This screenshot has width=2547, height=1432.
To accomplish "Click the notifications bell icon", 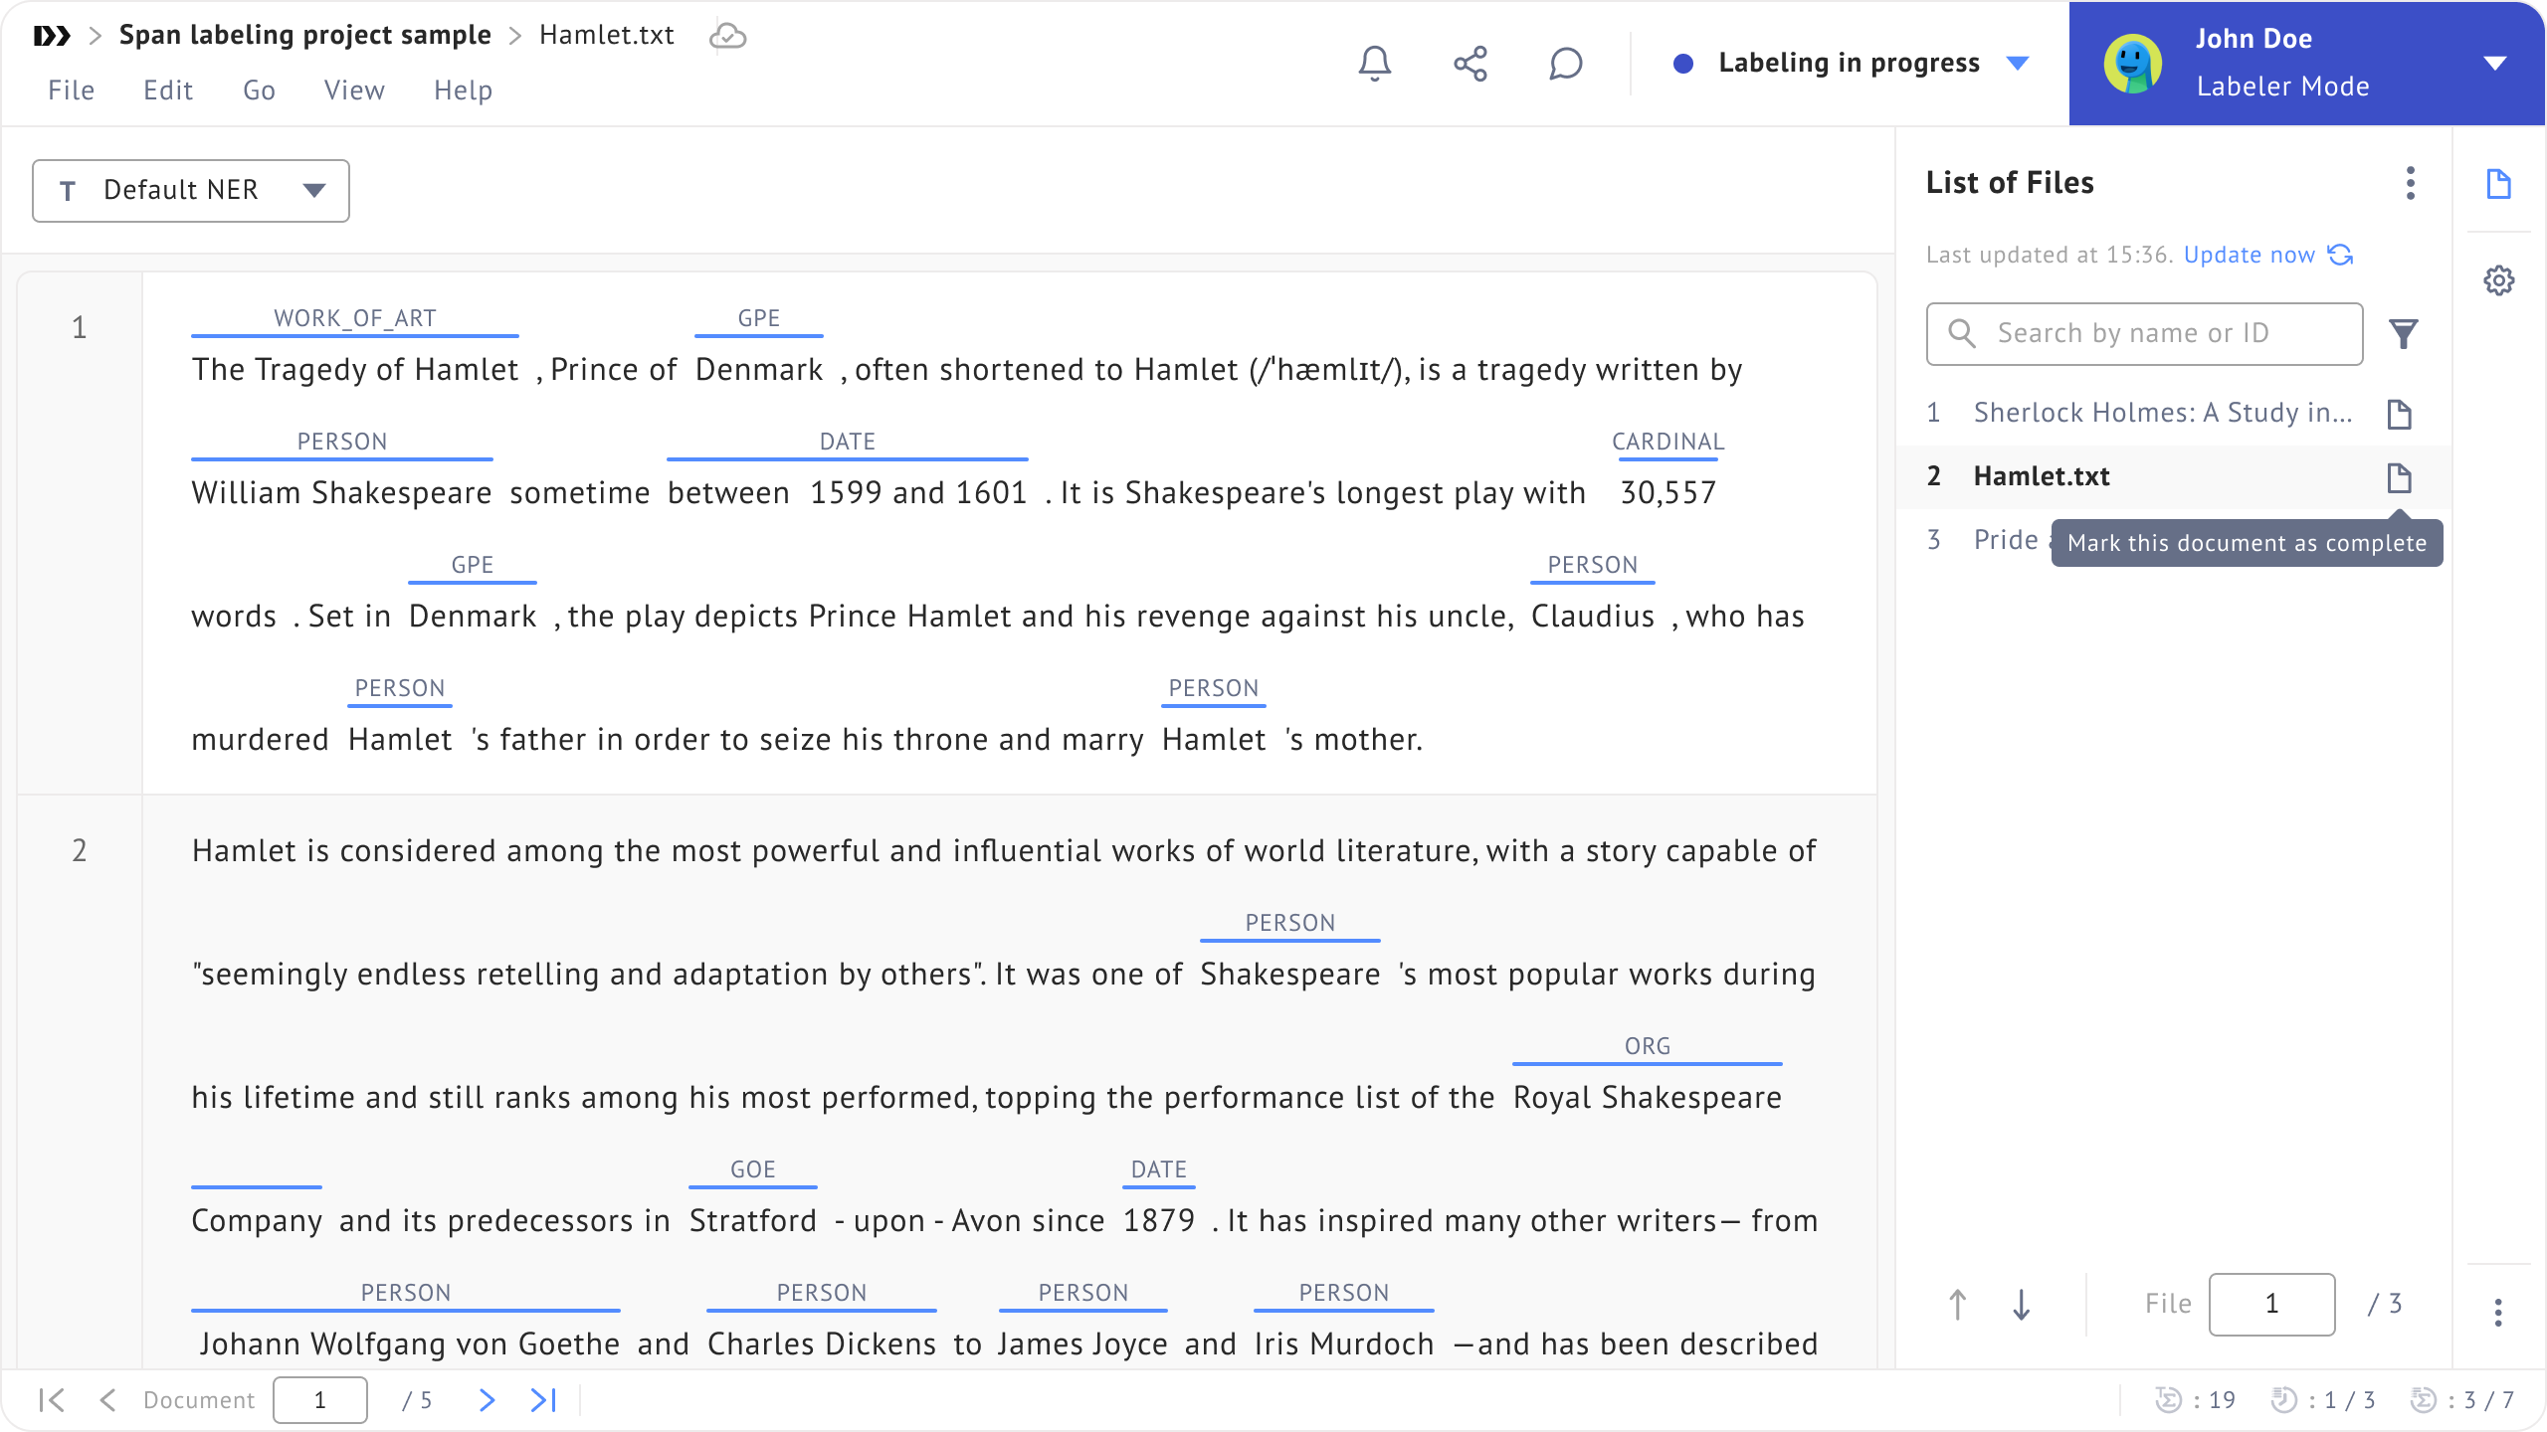I will 1375,64.
